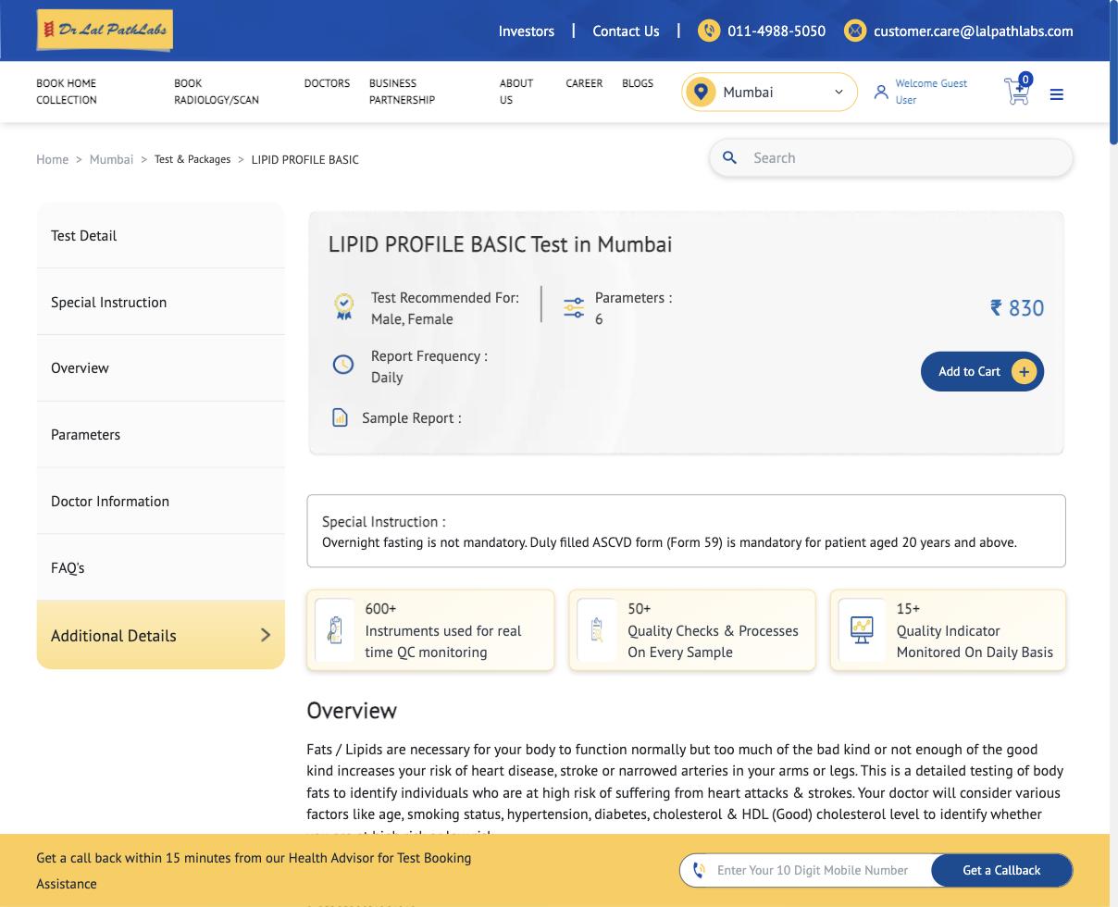Click the Report Frequency clock icon
The width and height of the screenshot is (1118, 907).
(342, 365)
